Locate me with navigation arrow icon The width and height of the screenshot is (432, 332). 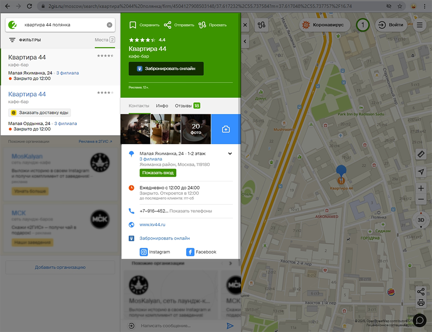point(421,172)
